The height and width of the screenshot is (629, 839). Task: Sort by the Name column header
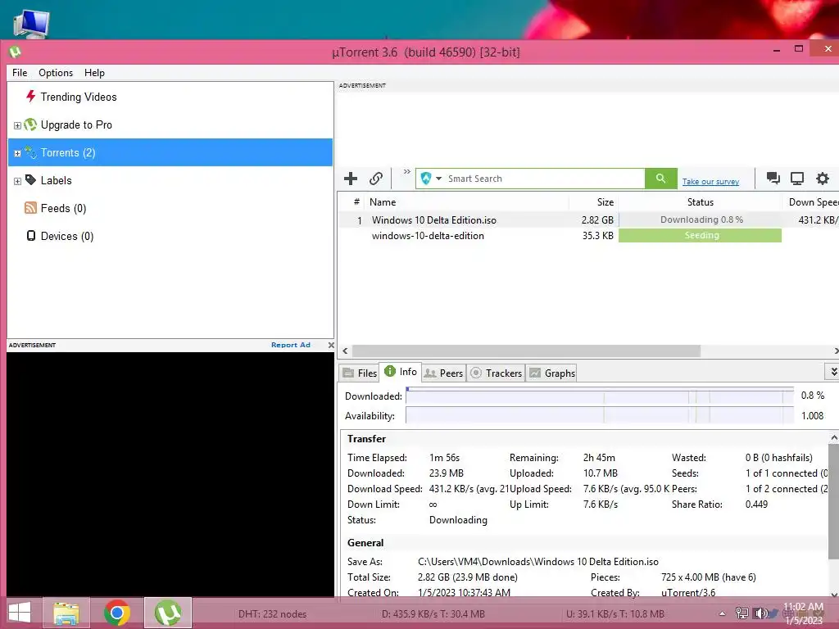pyautogui.click(x=466, y=202)
